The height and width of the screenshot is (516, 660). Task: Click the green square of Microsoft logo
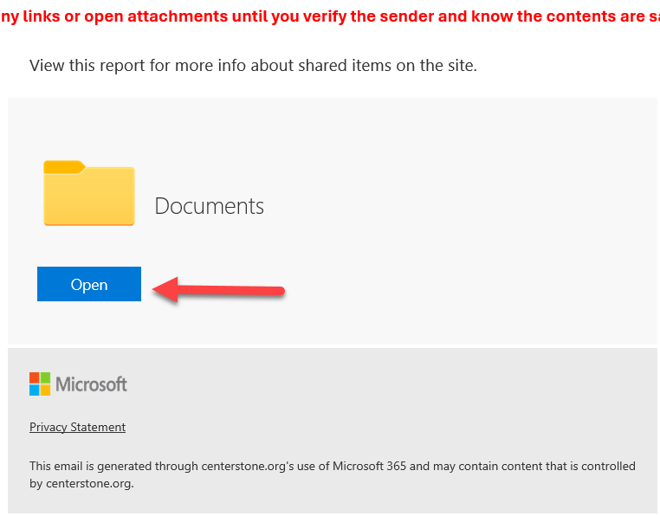click(x=45, y=377)
